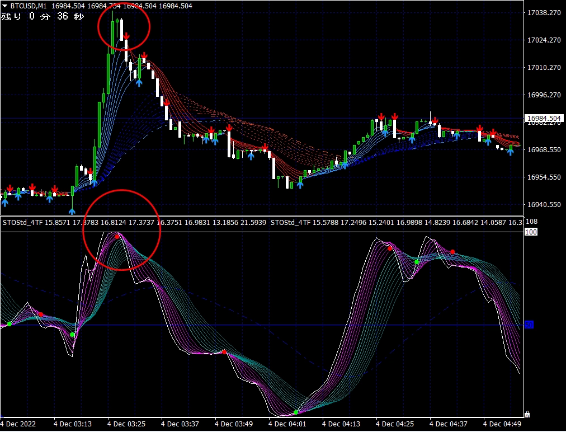
Task: Click the red sell arrow inside top circle
Action: (x=126, y=36)
